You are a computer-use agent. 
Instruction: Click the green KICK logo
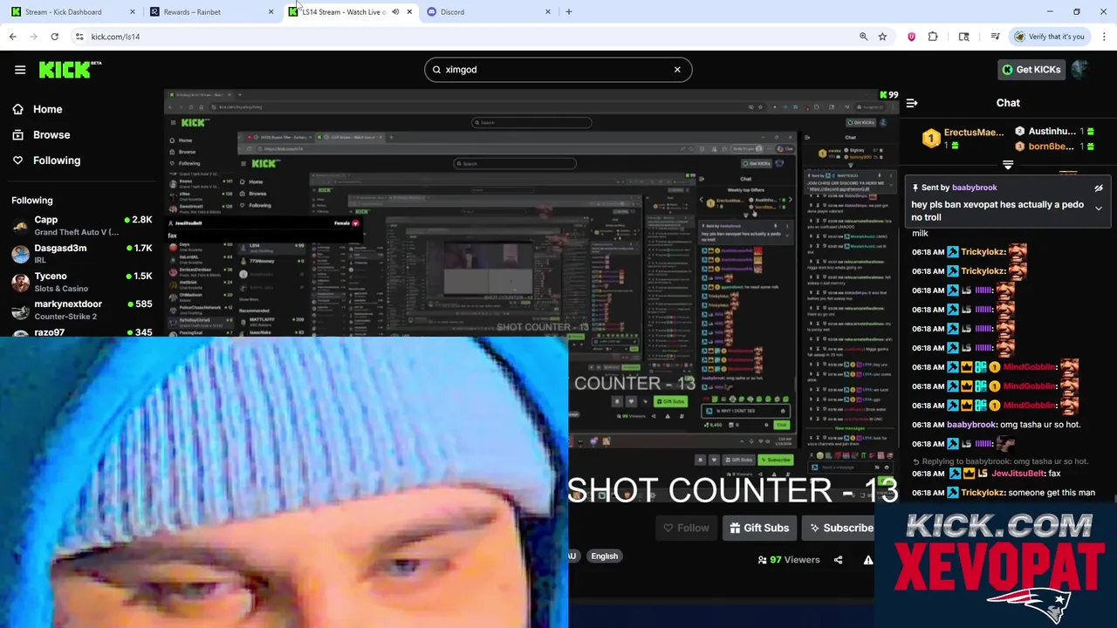[x=70, y=70]
